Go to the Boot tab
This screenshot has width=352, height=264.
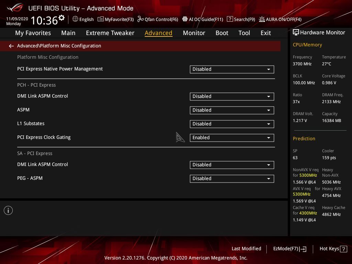[222, 33]
